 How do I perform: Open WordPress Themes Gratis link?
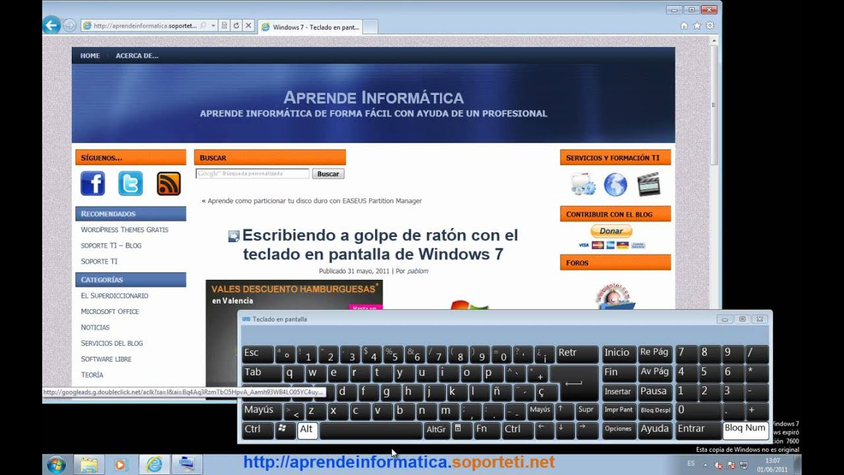[x=125, y=230]
